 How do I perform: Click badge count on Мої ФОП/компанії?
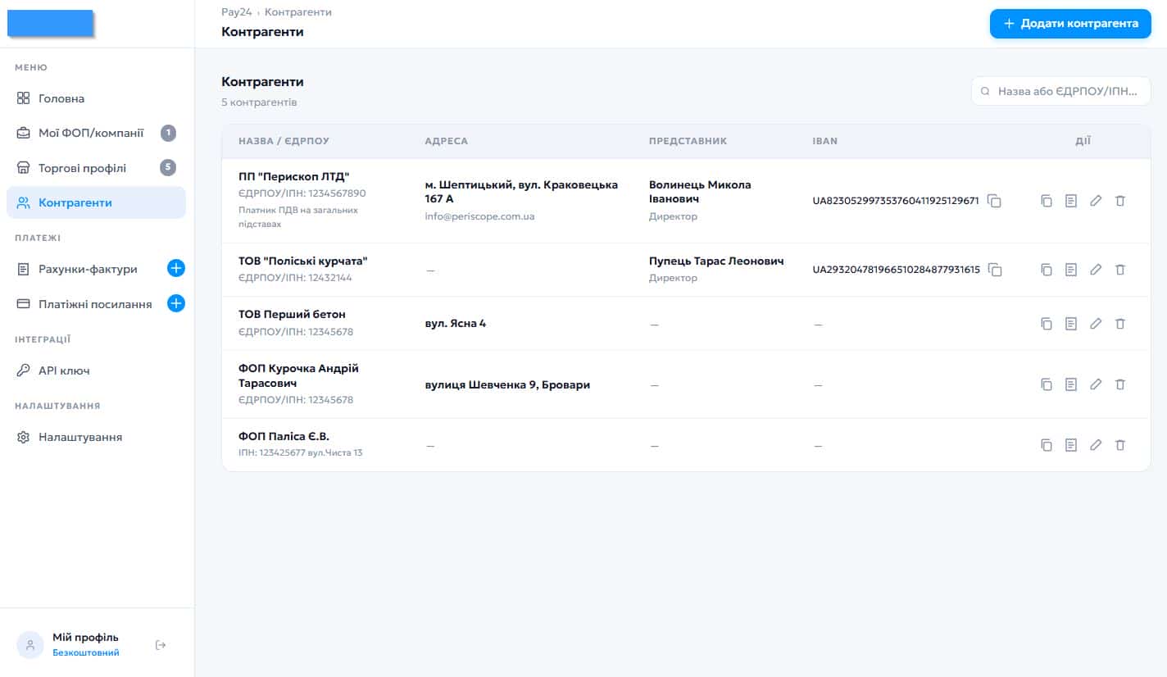coord(168,133)
